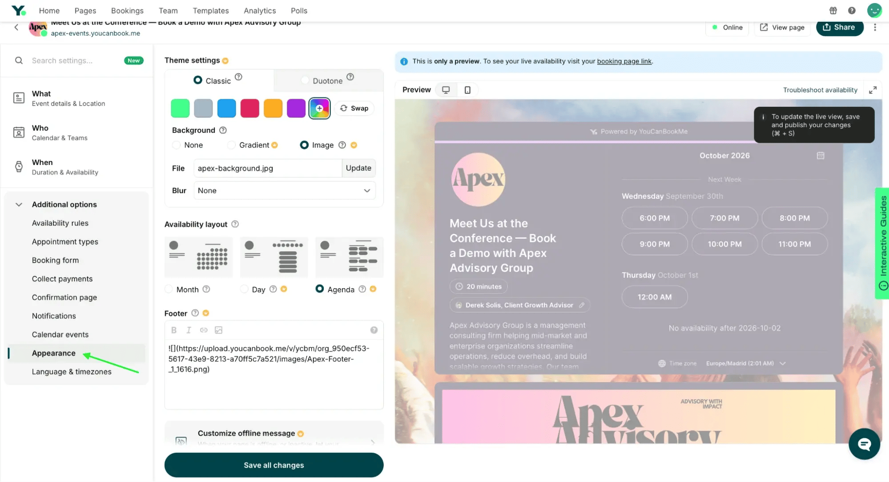Choose the Agenda availability layout
Viewport: 889px width, 482px height.
point(320,289)
